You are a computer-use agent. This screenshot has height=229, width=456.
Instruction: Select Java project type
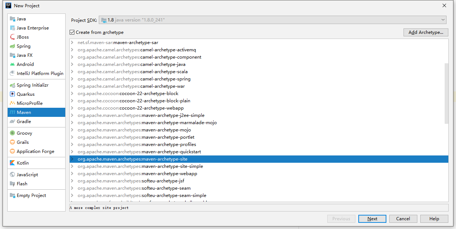coord(36,19)
